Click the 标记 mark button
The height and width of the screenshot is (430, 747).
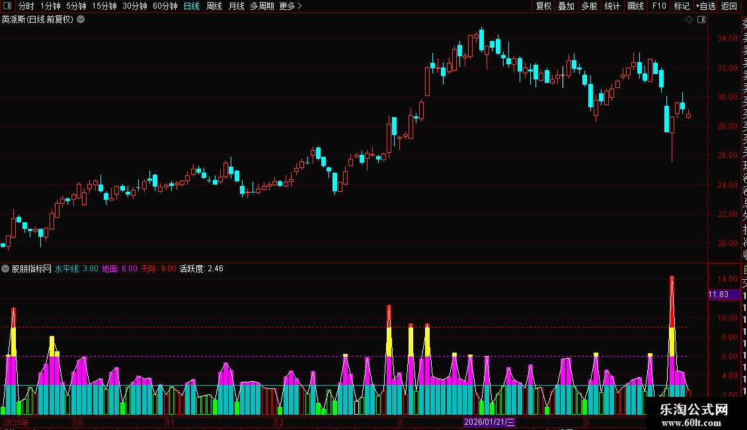[682, 6]
